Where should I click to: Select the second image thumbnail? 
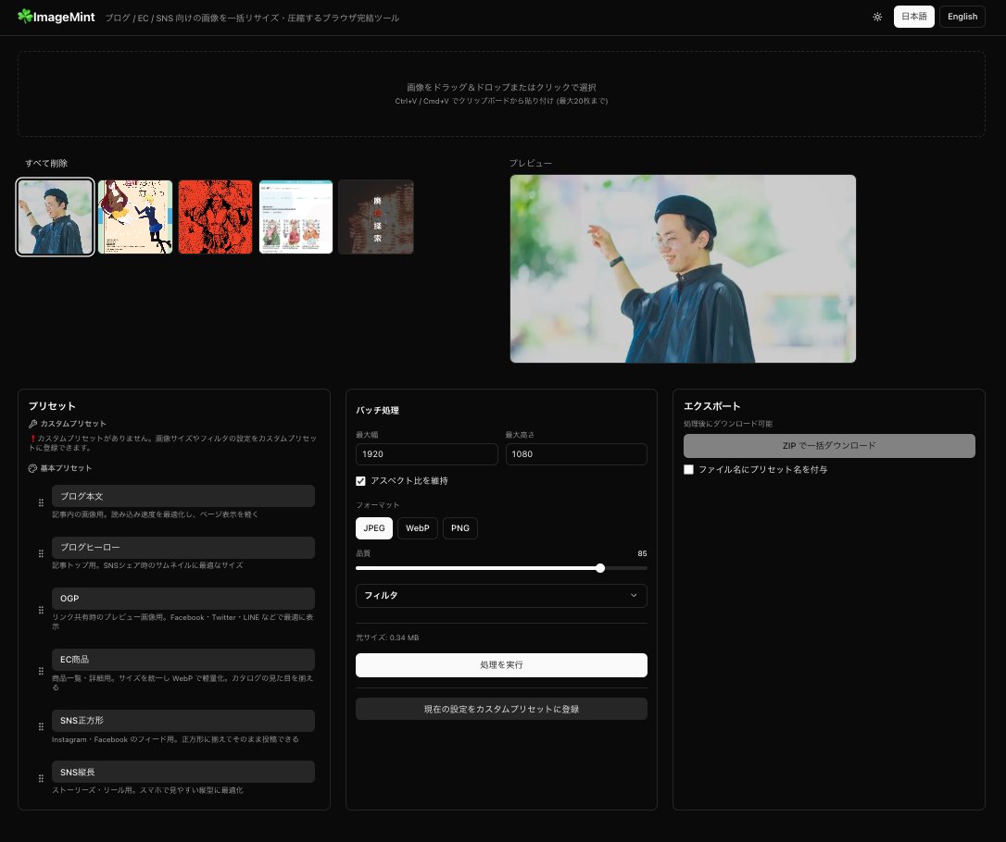click(134, 217)
